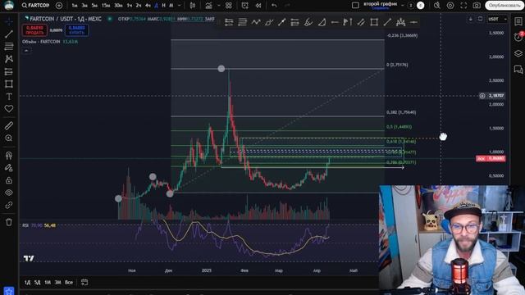Click the link drawings chain icon
Image resolution: width=525 pixels, height=295 pixels.
point(9,205)
